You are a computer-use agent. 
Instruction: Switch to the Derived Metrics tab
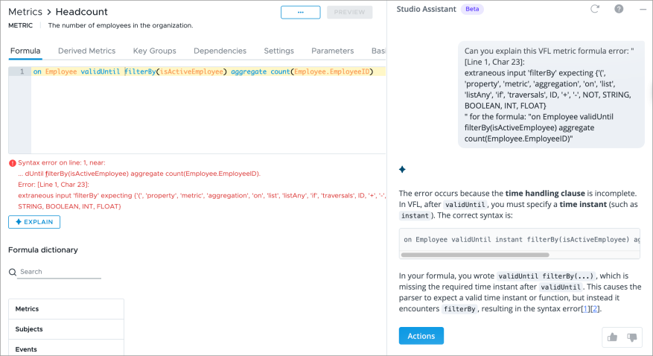tap(86, 51)
